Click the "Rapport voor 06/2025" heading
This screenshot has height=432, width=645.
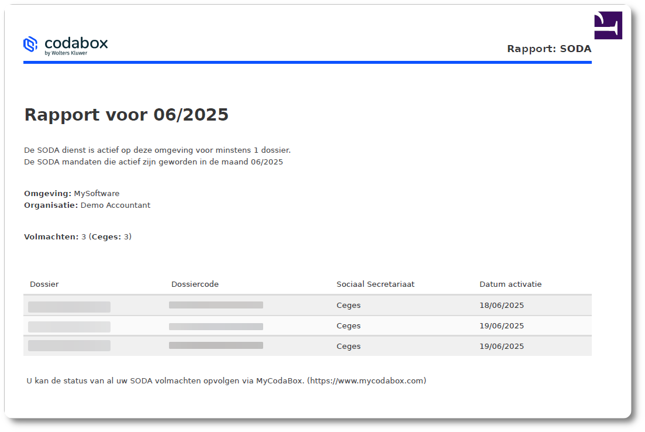coord(126,115)
